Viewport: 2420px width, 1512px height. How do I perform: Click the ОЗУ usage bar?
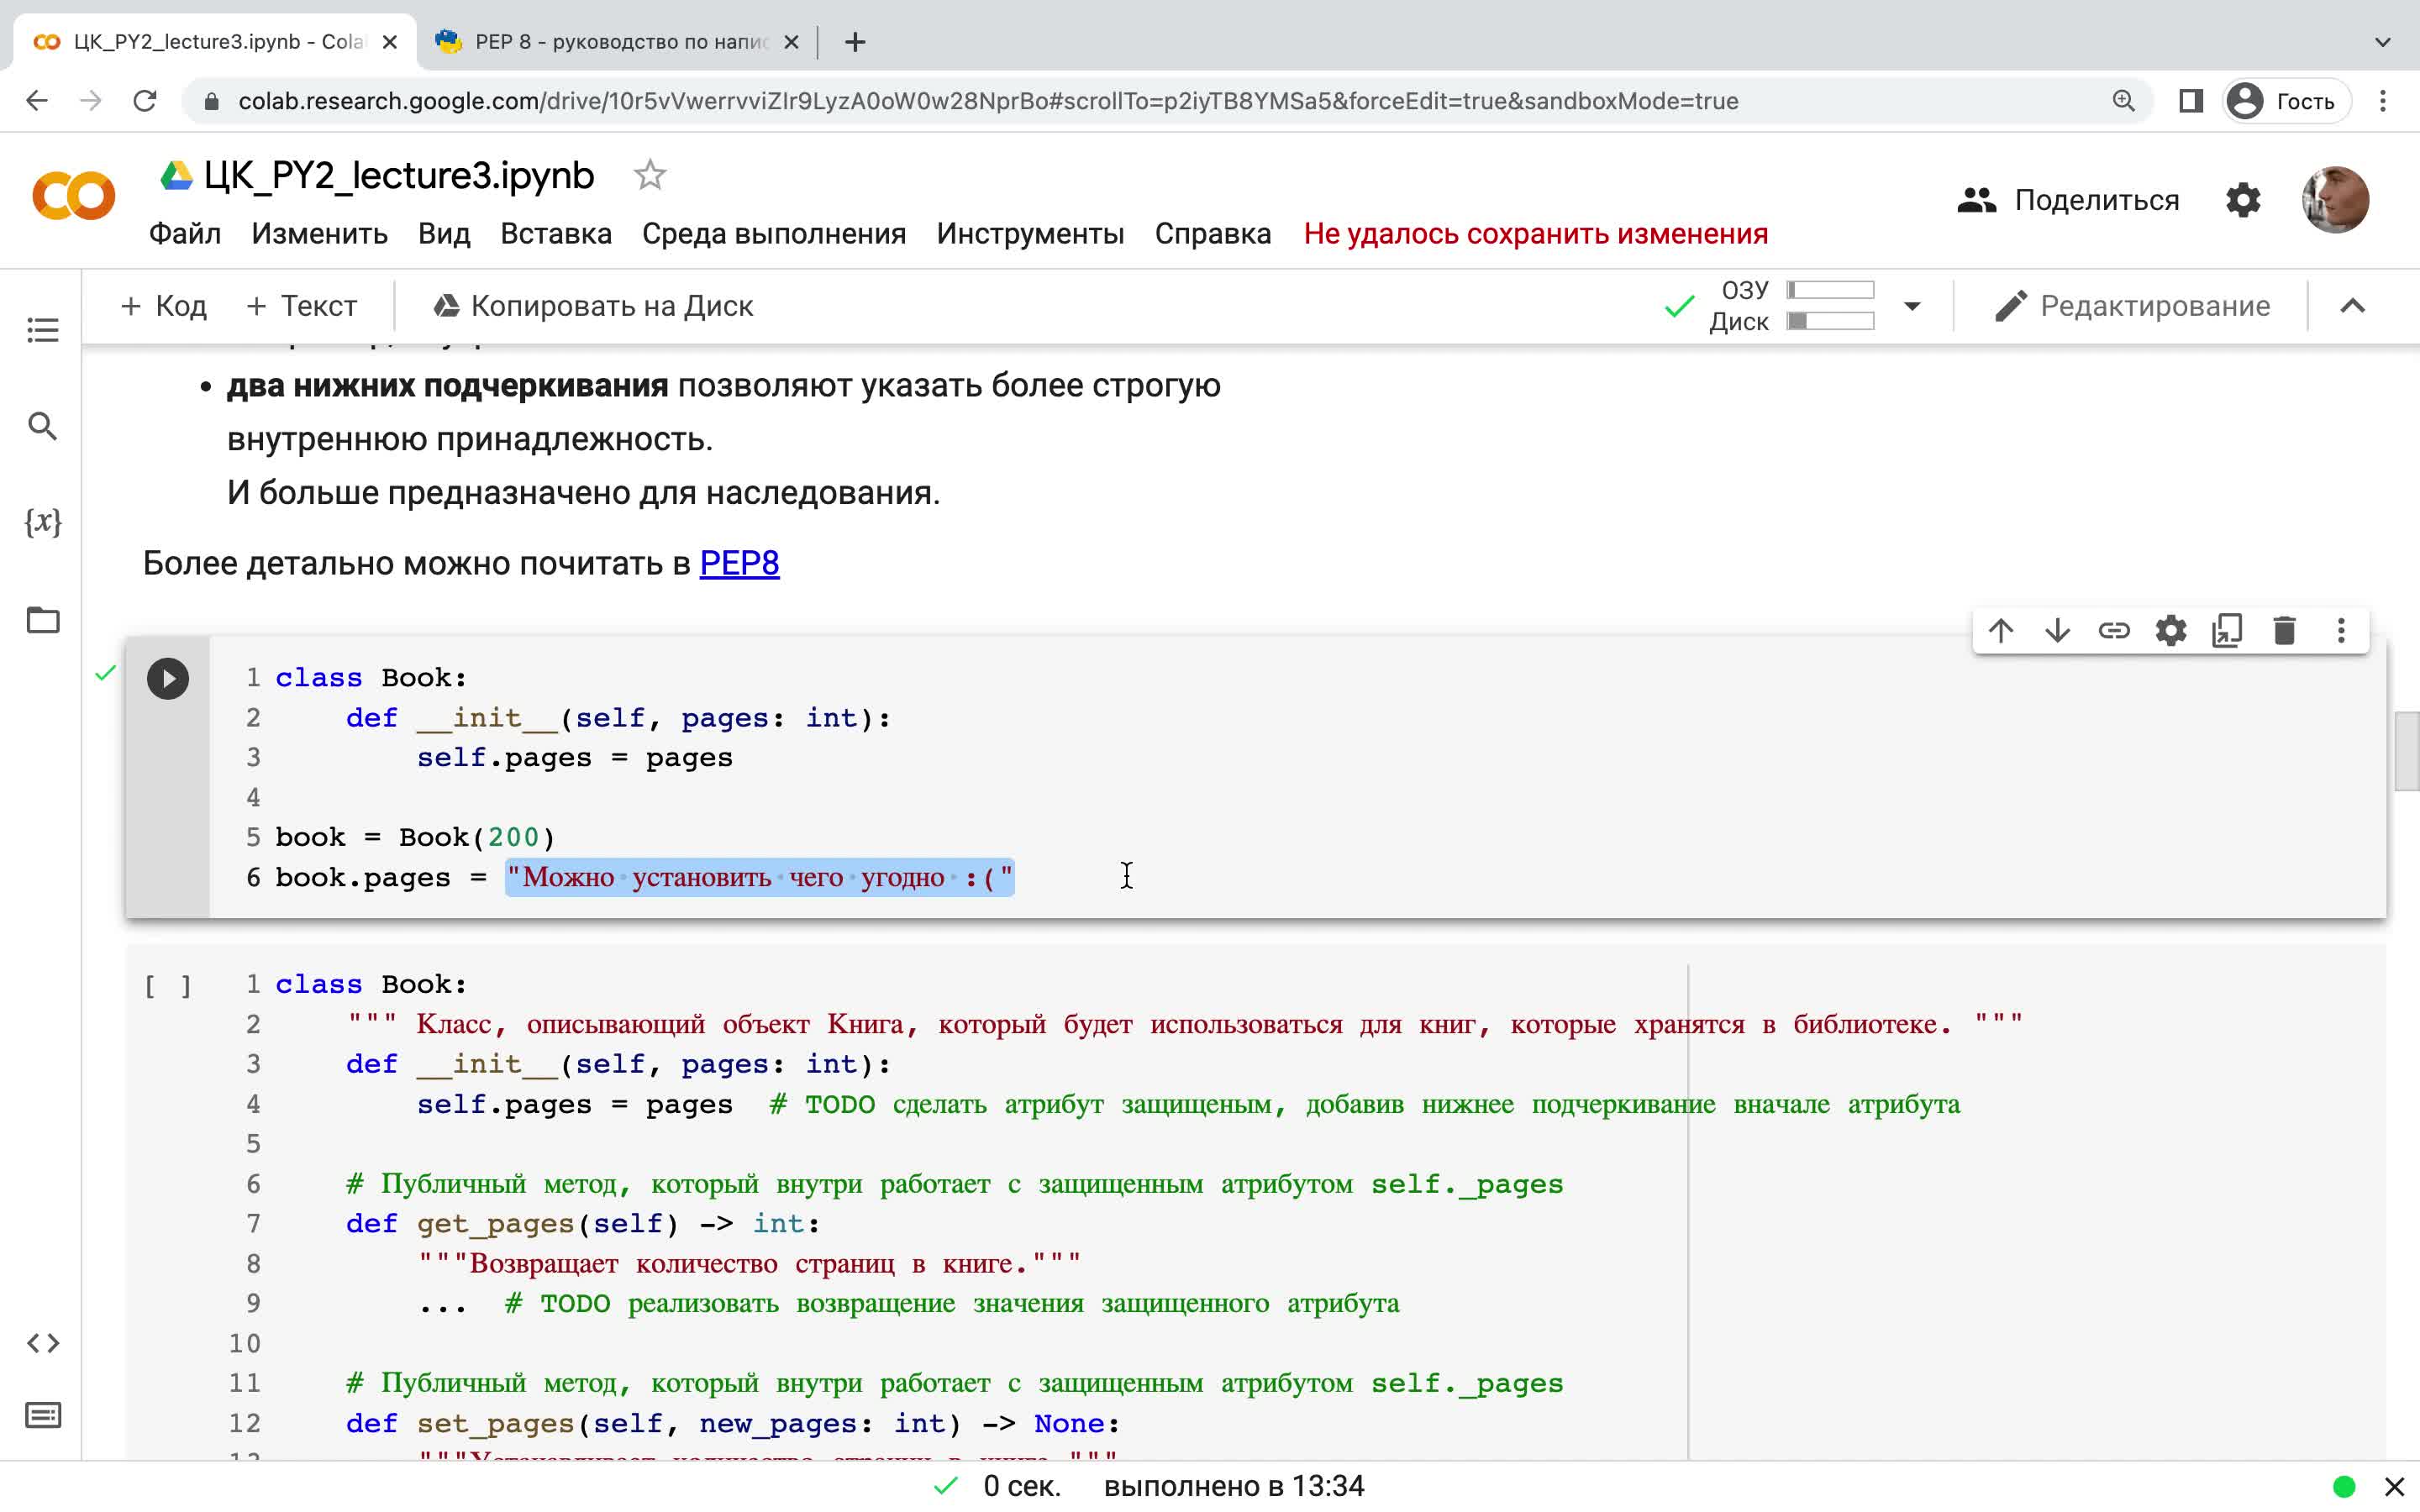[x=1830, y=290]
